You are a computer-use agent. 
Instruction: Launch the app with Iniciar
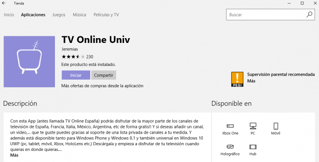pyautogui.click(x=76, y=75)
